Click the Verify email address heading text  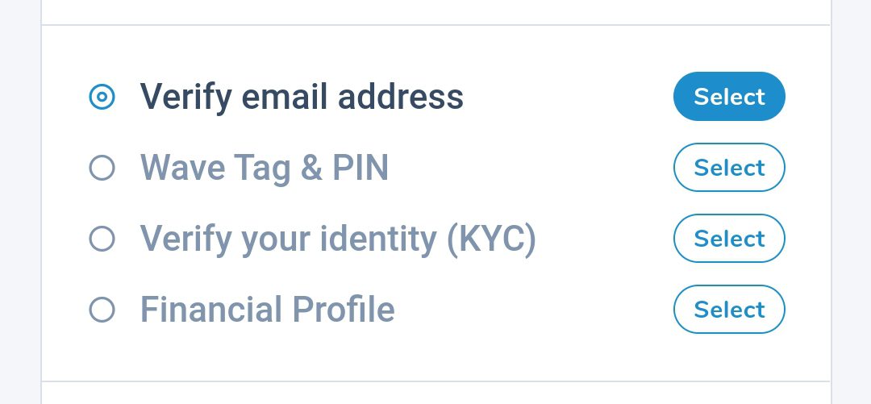[302, 97]
